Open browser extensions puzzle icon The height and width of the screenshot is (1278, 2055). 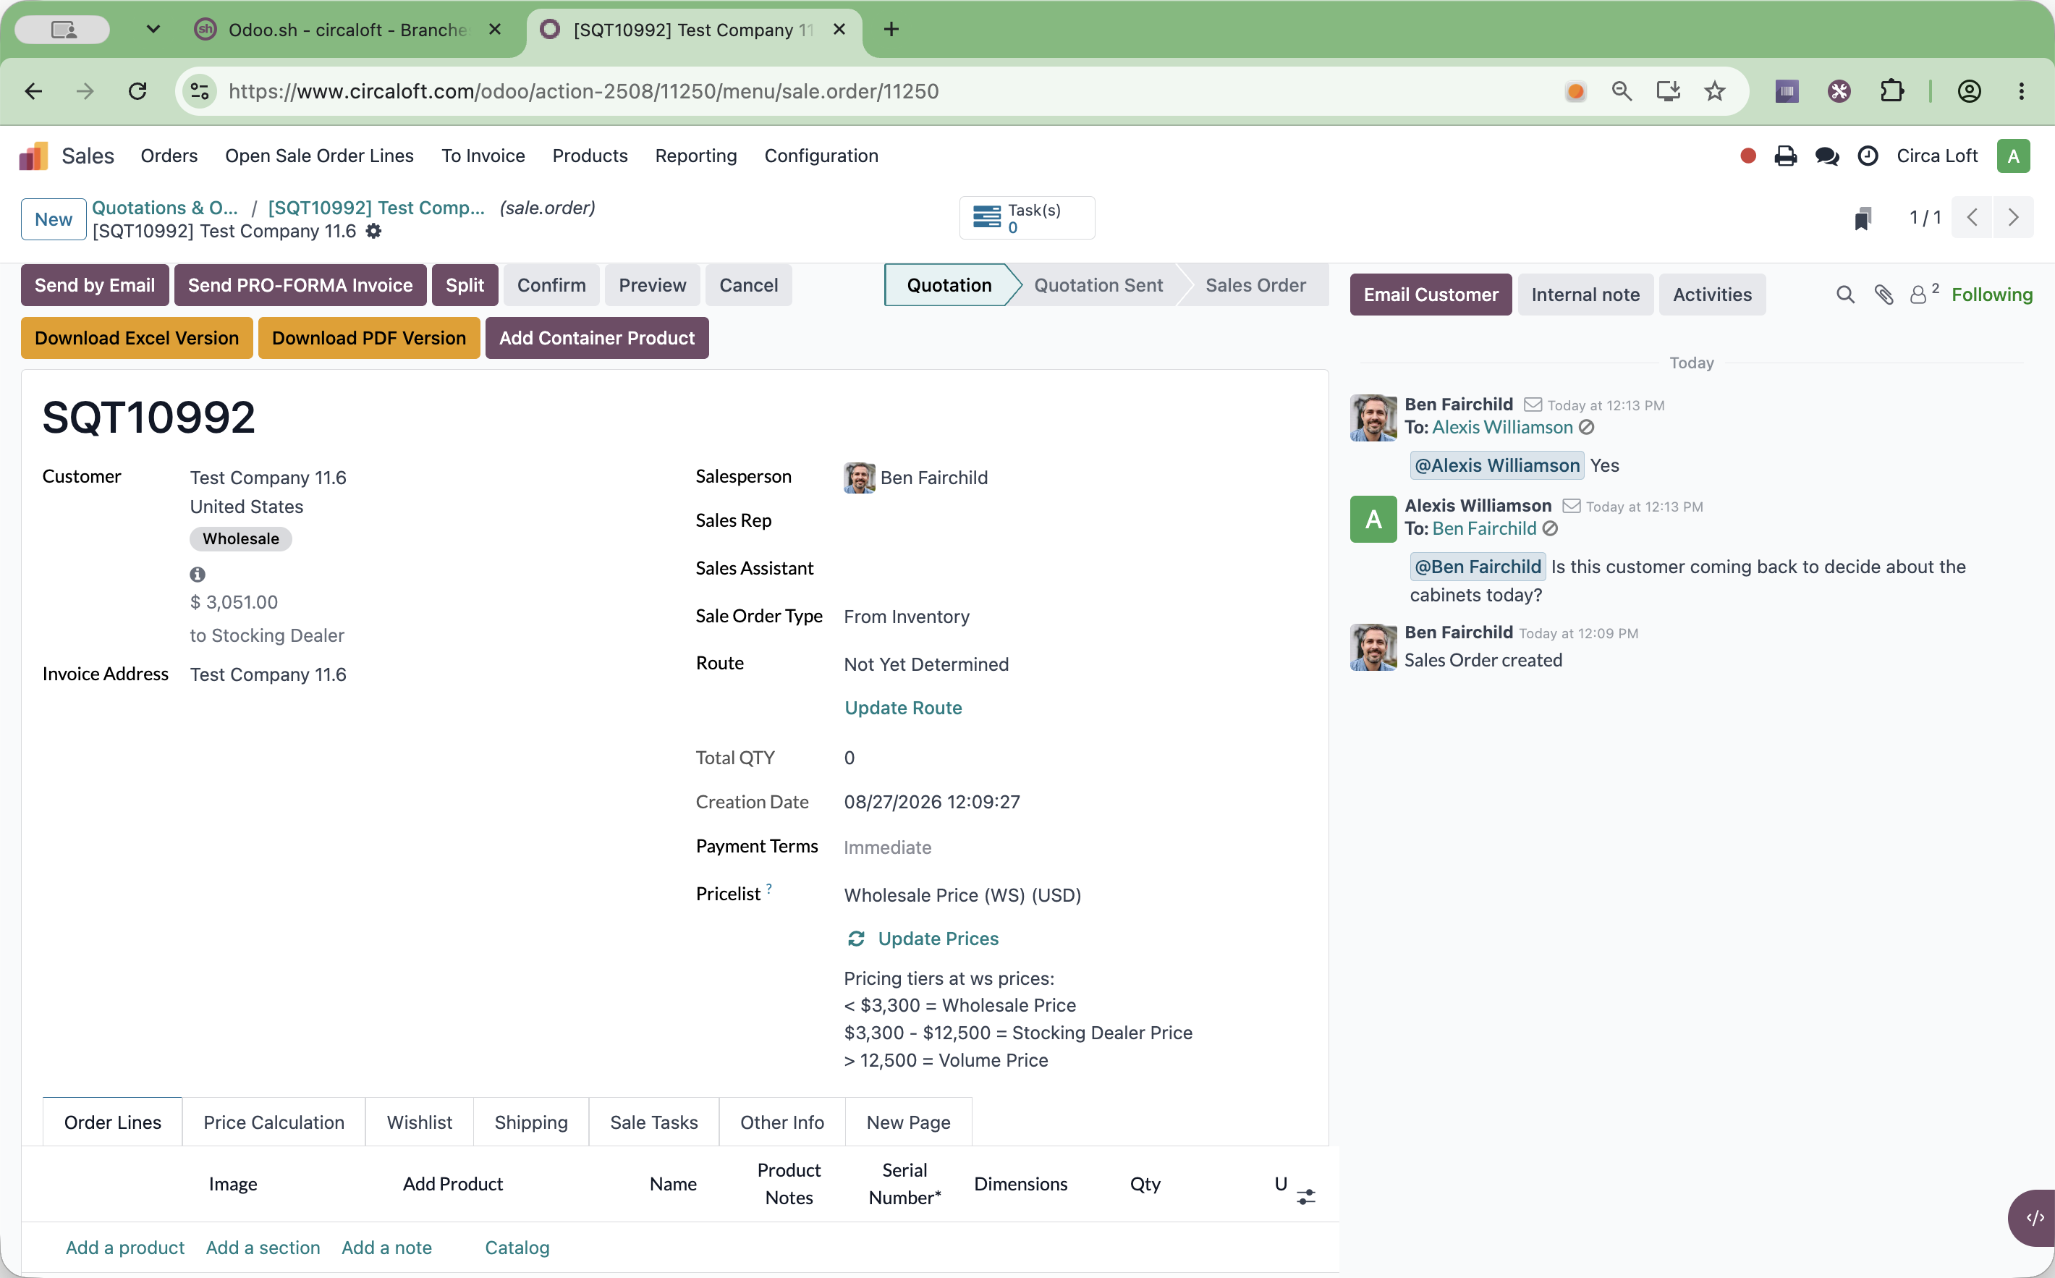(x=1892, y=90)
